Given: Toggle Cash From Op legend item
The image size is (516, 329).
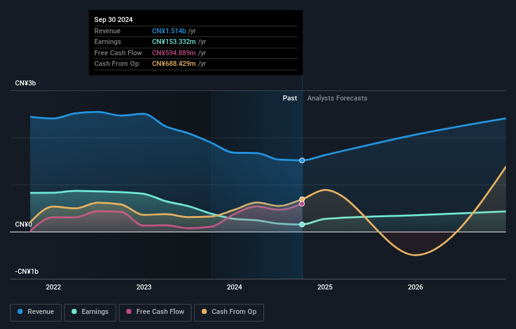Looking at the screenshot, I should (x=230, y=311).
